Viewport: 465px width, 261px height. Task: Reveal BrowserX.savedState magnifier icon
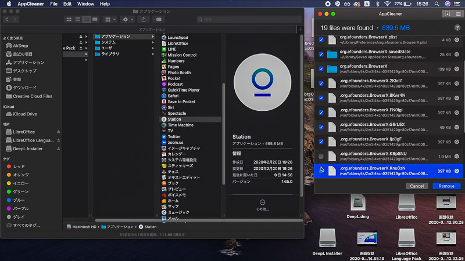coord(457,54)
